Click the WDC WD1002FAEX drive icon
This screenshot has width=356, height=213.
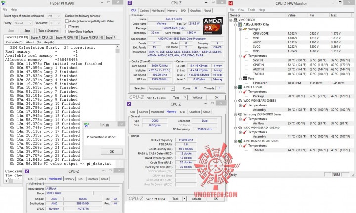(240, 128)
